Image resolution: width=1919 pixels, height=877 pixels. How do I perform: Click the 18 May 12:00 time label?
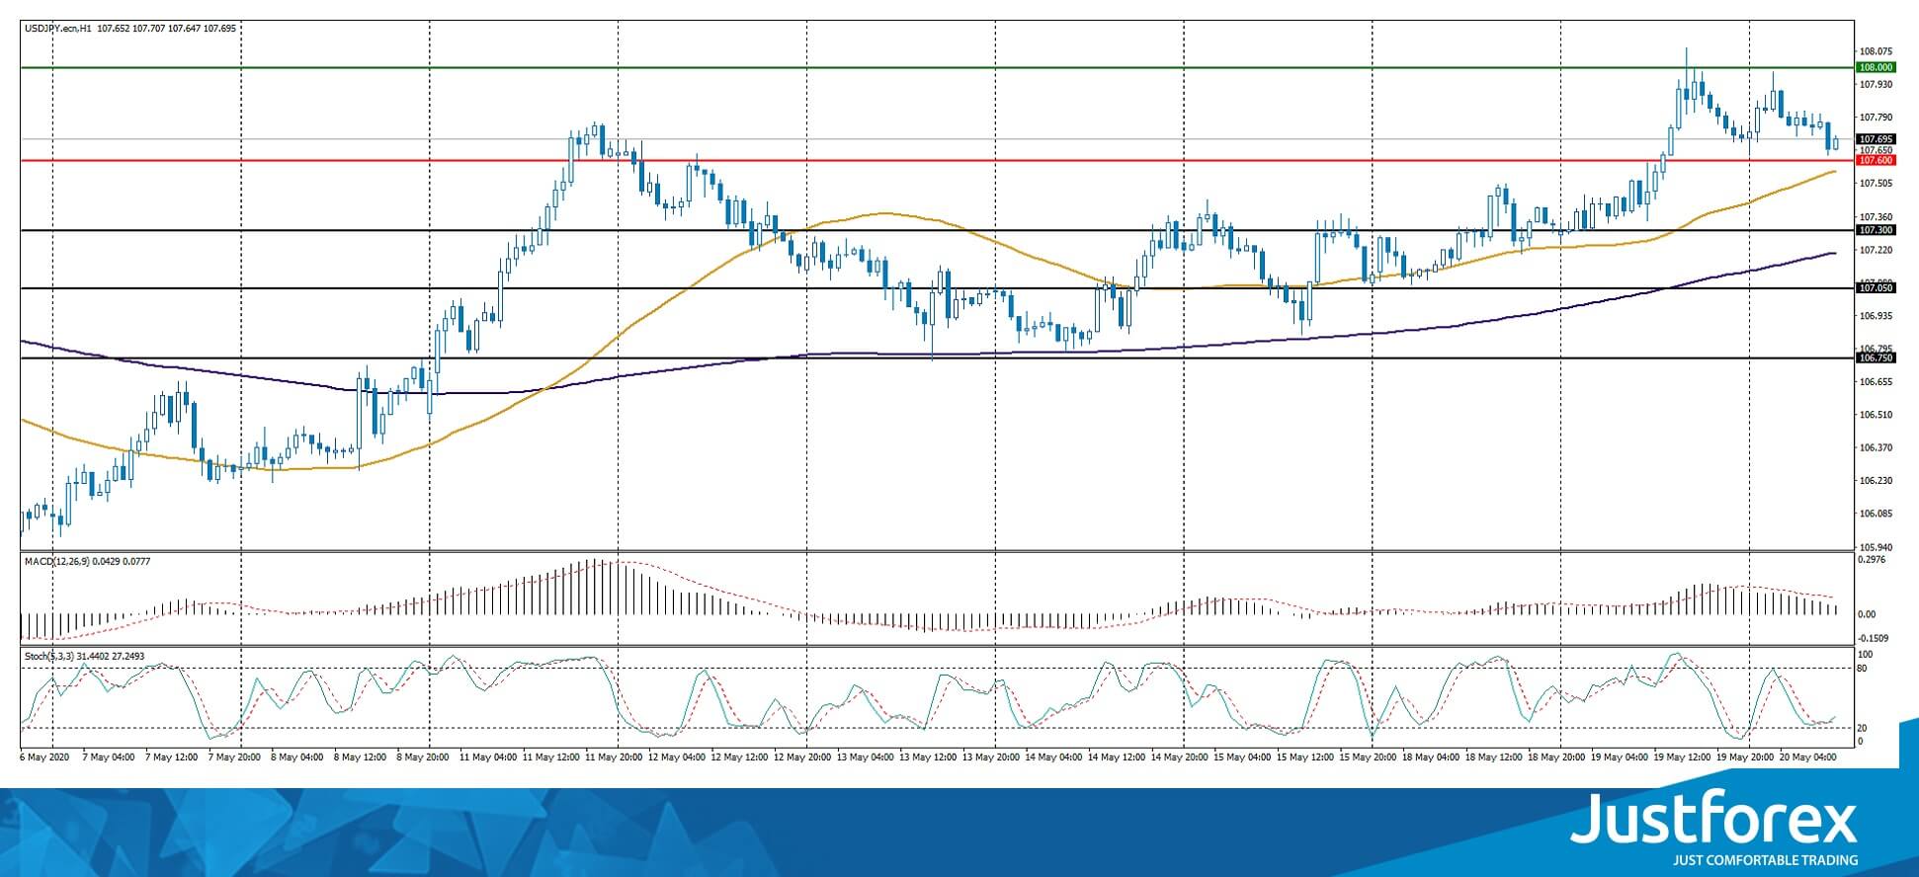(x=1496, y=757)
